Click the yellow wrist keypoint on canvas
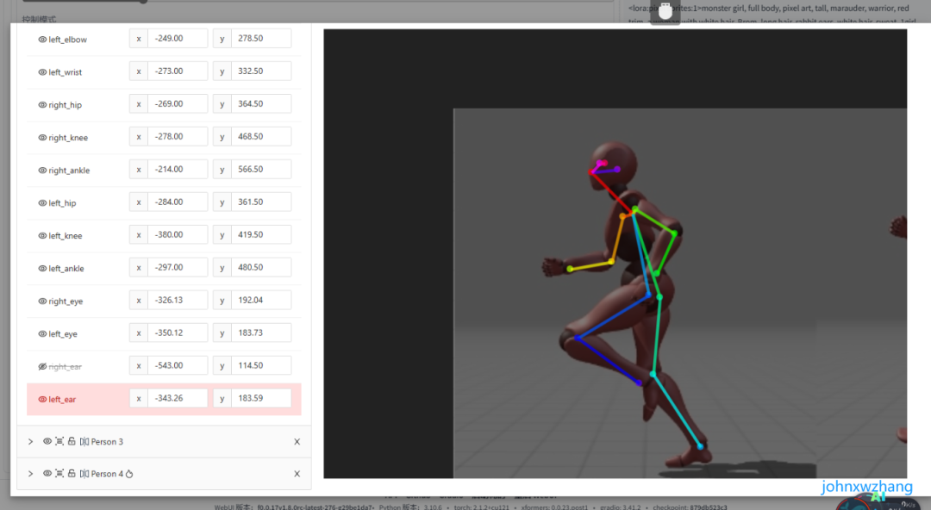Image resolution: width=931 pixels, height=510 pixels. pos(570,269)
